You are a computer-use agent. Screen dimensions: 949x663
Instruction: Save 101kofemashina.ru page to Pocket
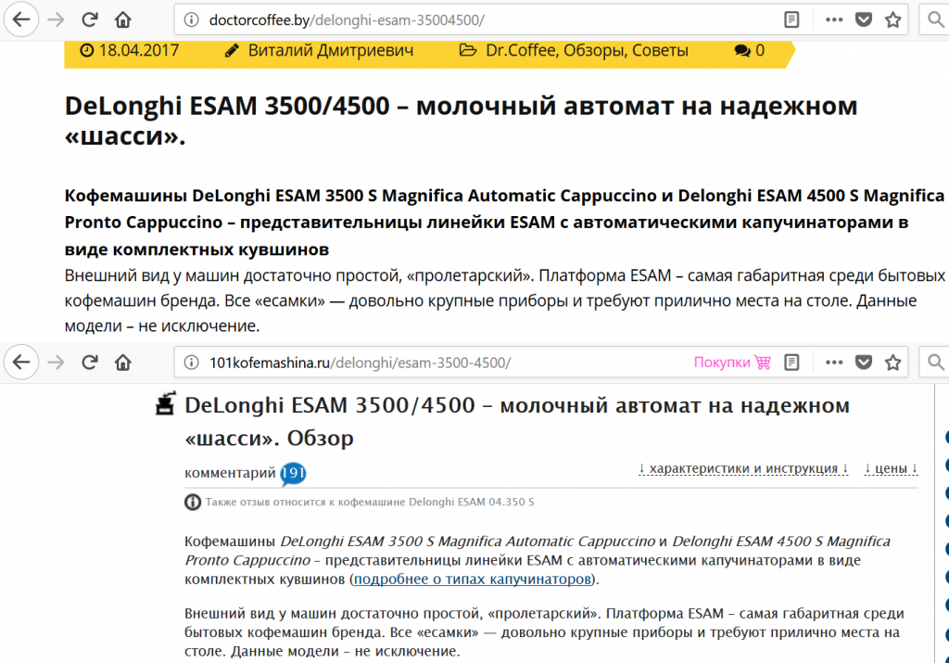(864, 362)
